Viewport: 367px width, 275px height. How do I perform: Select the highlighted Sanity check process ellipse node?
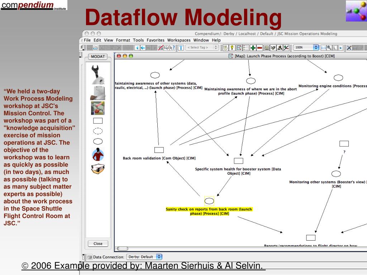(x=209, y=201)
